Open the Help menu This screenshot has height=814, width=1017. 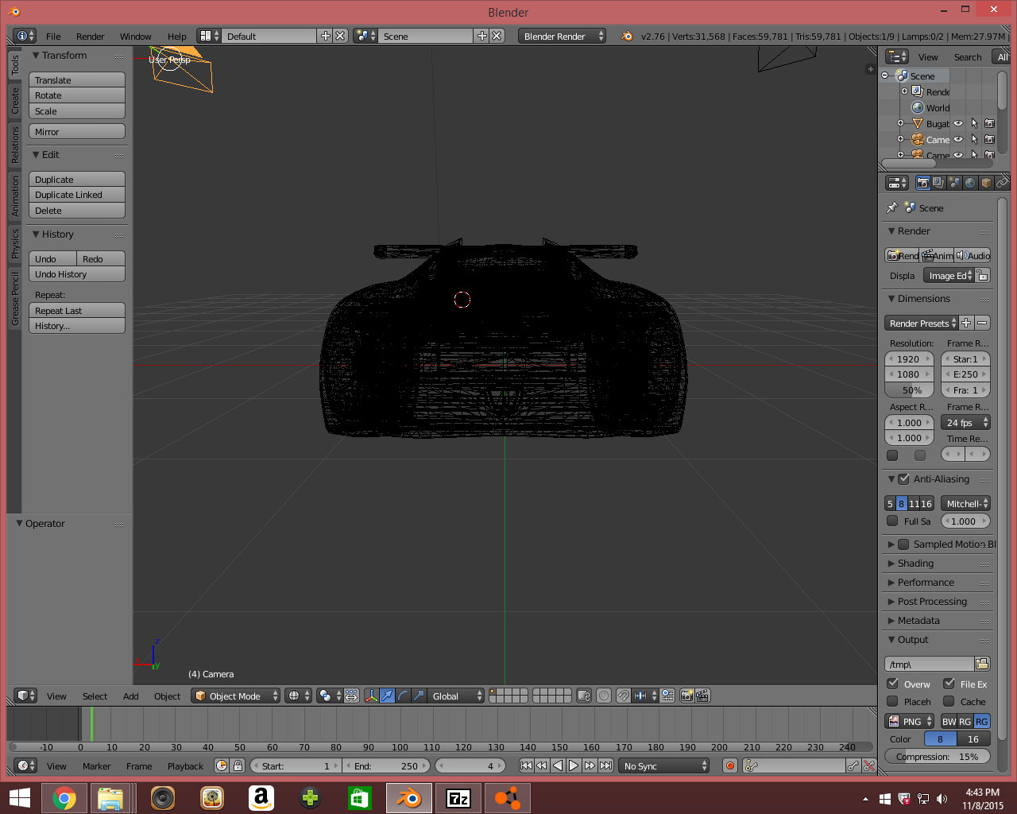coord(177,37)
